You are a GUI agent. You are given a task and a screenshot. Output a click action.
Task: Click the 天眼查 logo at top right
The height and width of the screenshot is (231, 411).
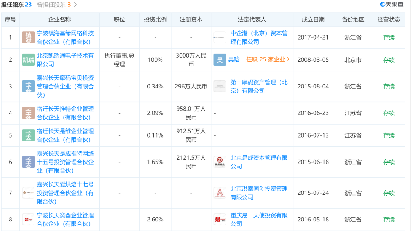click(392, 5)
